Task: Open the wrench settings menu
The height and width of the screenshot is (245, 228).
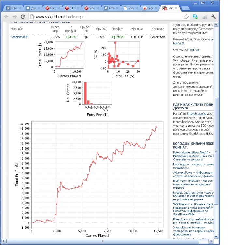Action: pyautogui.click(x=213, y=17)
